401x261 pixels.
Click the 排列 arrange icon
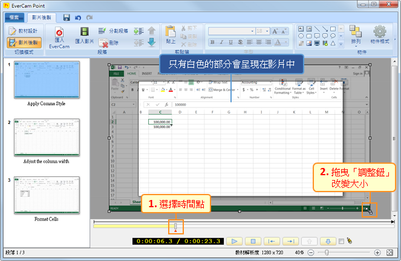356,35
